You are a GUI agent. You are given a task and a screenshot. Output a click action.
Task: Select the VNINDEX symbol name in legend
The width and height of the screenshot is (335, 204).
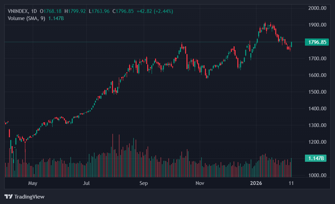pos(18,11)
